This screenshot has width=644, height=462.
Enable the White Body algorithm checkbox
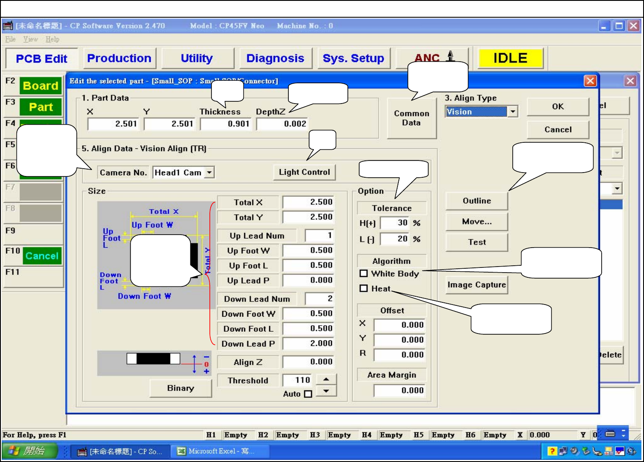pyautogui.click(x=363, y=273)
